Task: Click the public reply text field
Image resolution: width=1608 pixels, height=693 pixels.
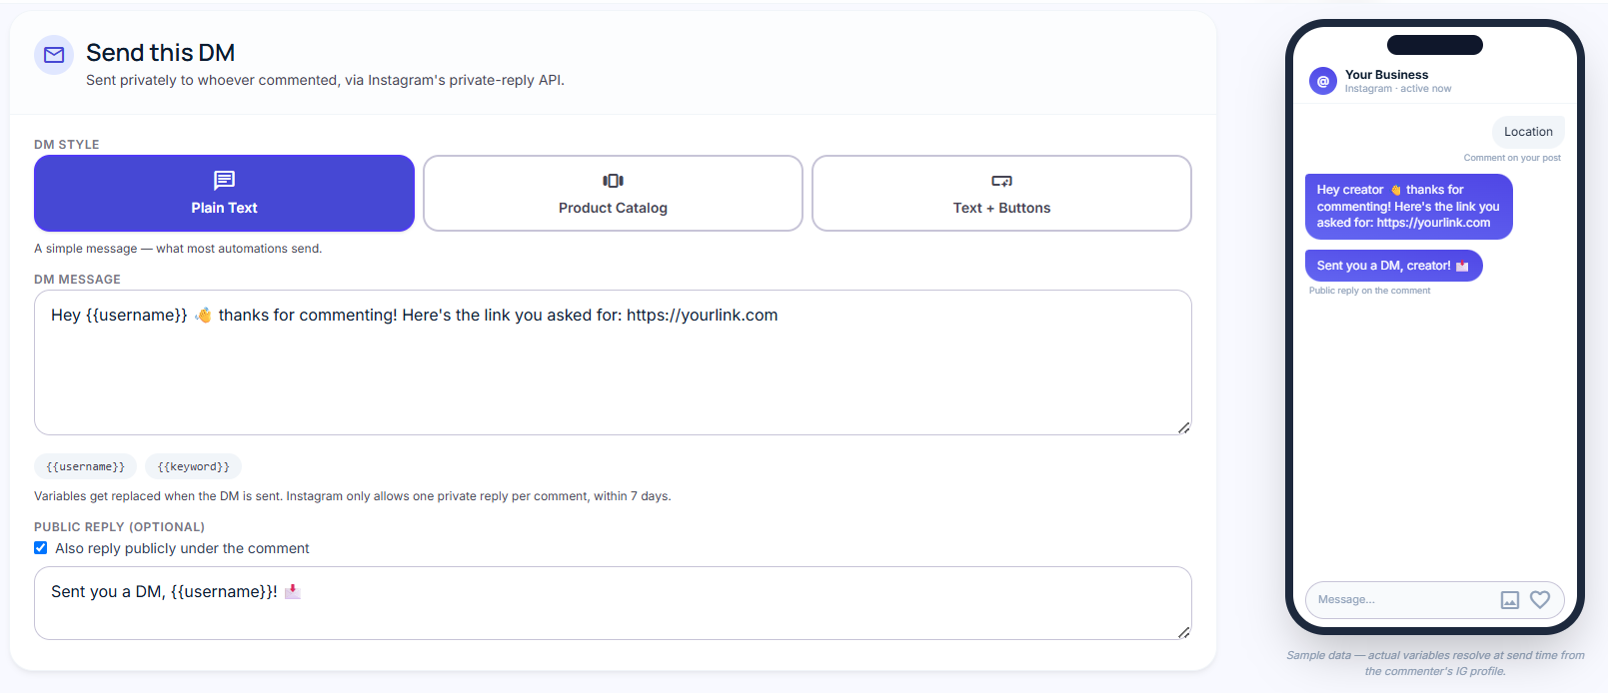Action: [613, 603]
